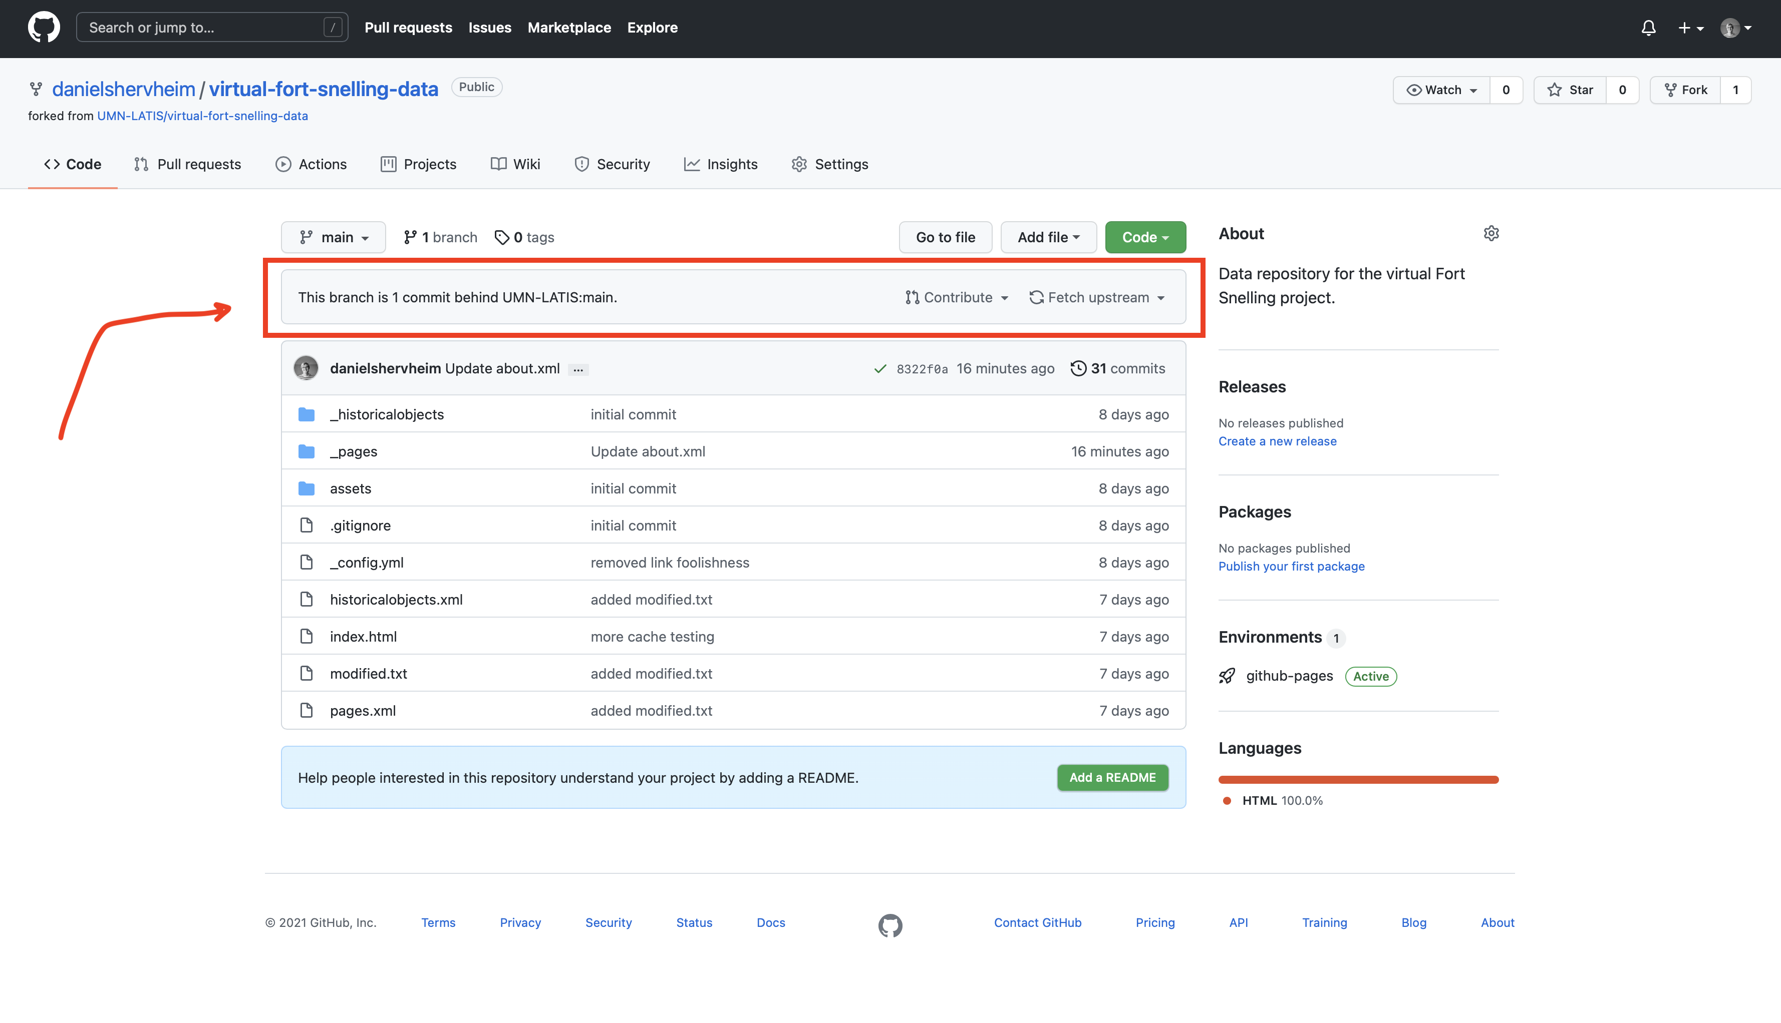The width and height of the screenshot is (1781, 1023).
Task: Click the github-pages rocket icon
Action: (x=1227, y=676)
